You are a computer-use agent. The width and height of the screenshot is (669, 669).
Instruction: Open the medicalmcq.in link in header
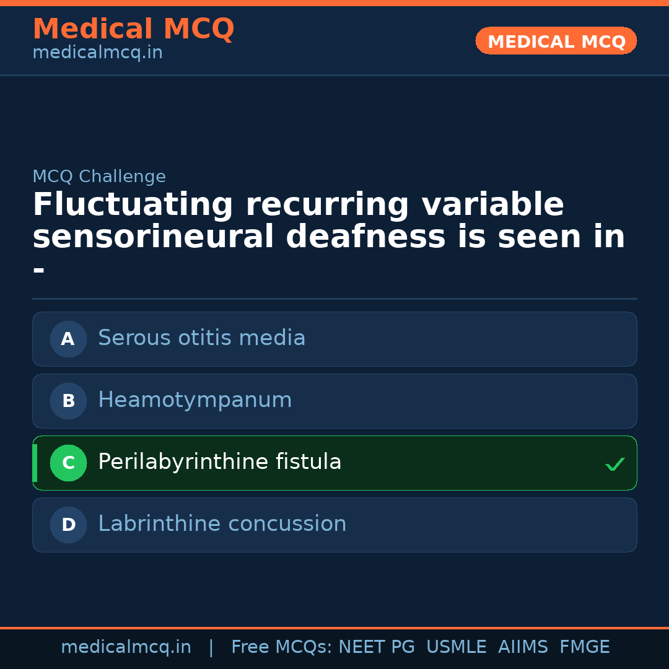[97, 53]
